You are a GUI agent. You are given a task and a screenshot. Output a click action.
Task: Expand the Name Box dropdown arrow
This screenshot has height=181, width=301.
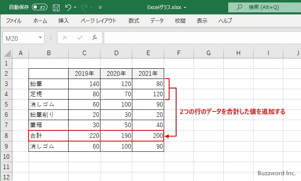[41, 37]
